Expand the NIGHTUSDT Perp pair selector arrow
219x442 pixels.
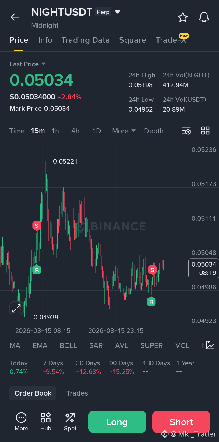118,12
